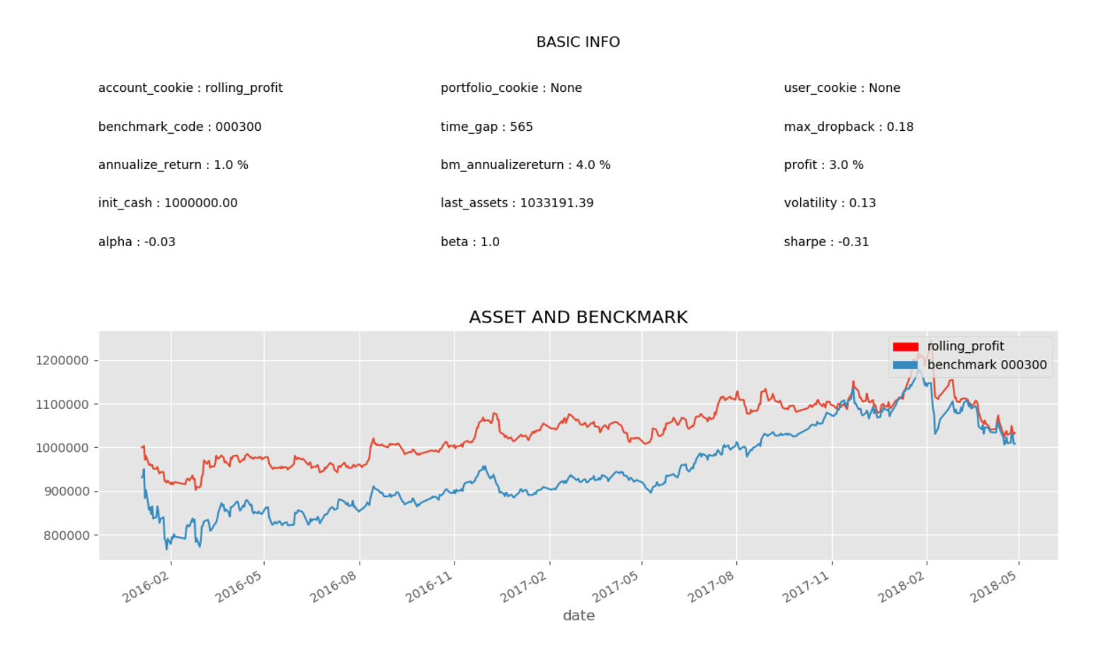The height and width of the screenshot is (648, 1103).
Task: Click the 900000 y-axis label
Action: [x=66, y=492]
